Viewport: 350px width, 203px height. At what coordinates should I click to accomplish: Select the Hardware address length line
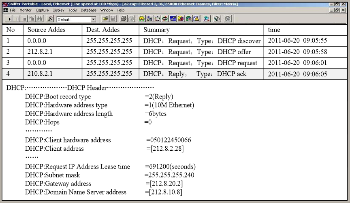[x=96, y=114]
